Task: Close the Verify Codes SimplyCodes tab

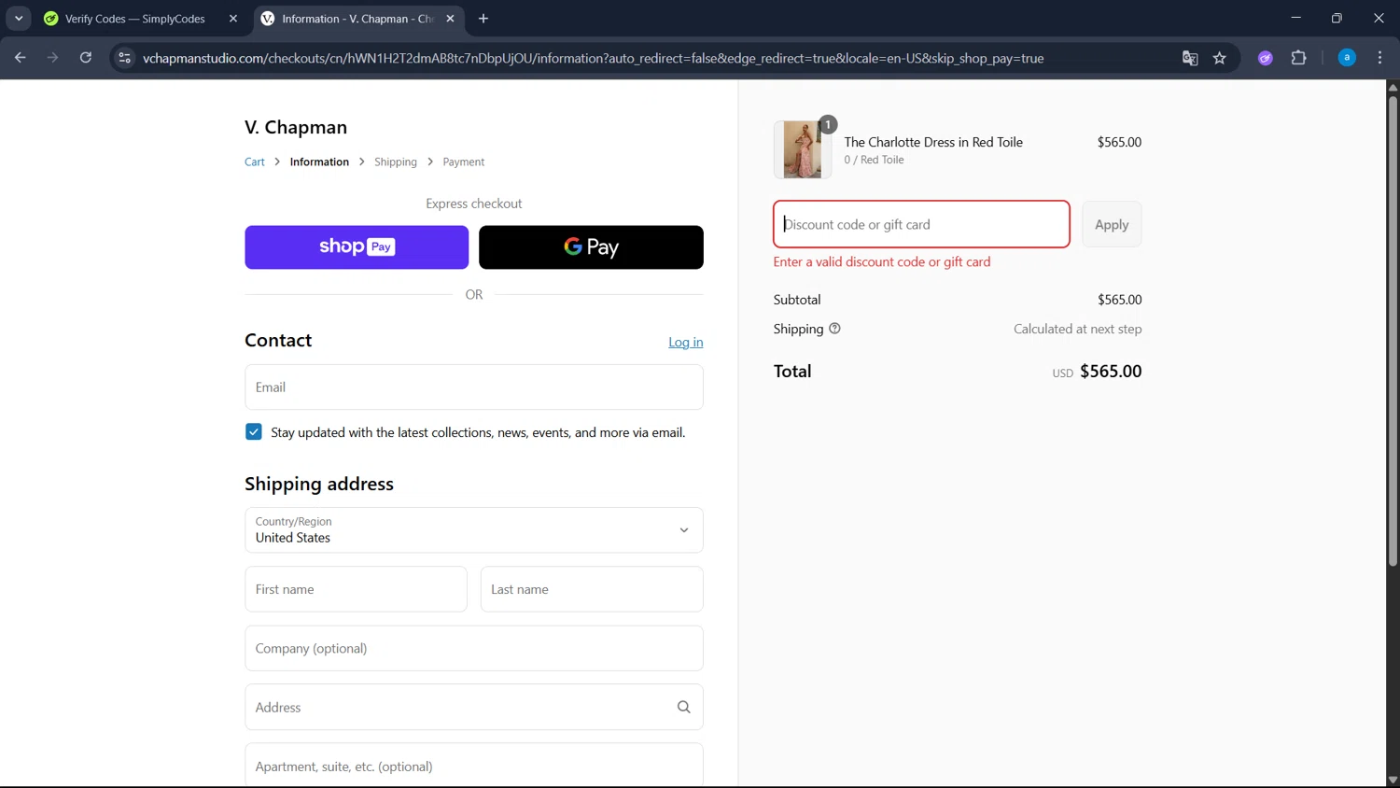Action: 233,19
